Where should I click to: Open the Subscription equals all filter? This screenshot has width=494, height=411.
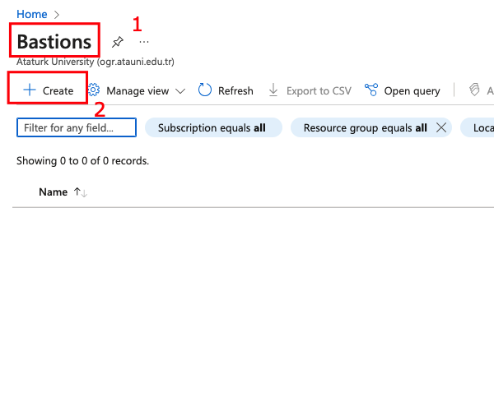[x=212, y=127]
